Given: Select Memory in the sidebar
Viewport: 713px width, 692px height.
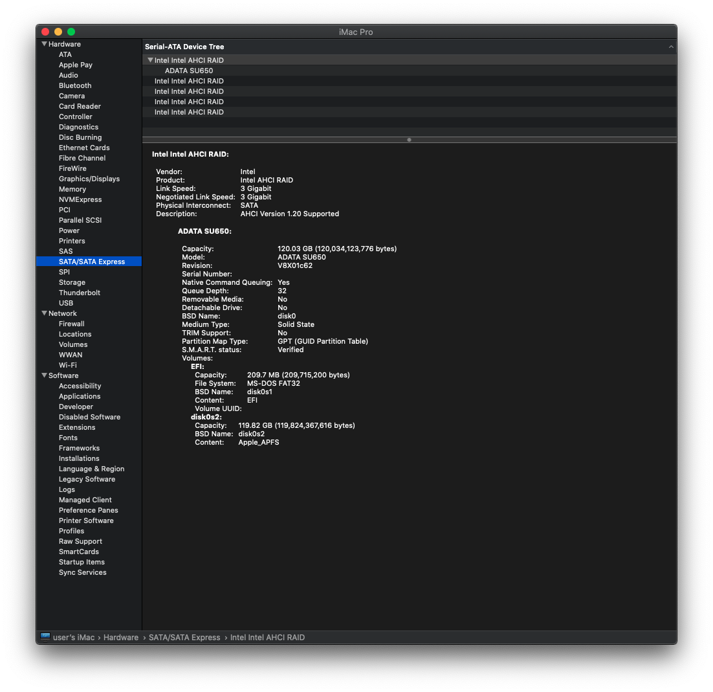Looking at the screenshot, I should [x=72, y=189].
